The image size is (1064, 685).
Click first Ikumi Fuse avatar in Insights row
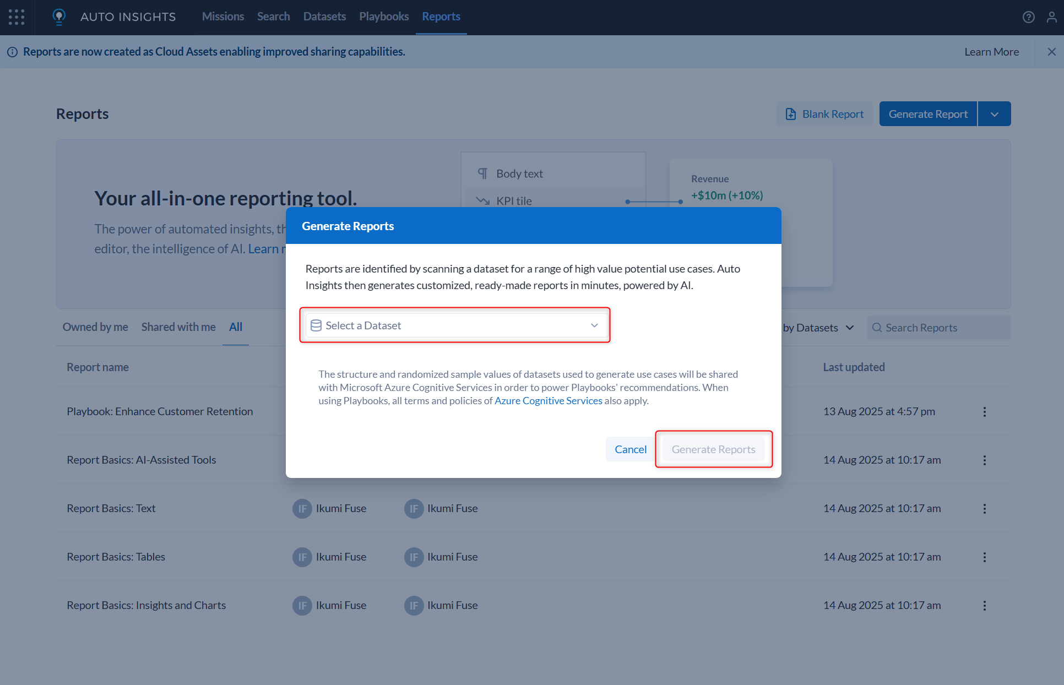pyautogui.click(x=302, y=606)
